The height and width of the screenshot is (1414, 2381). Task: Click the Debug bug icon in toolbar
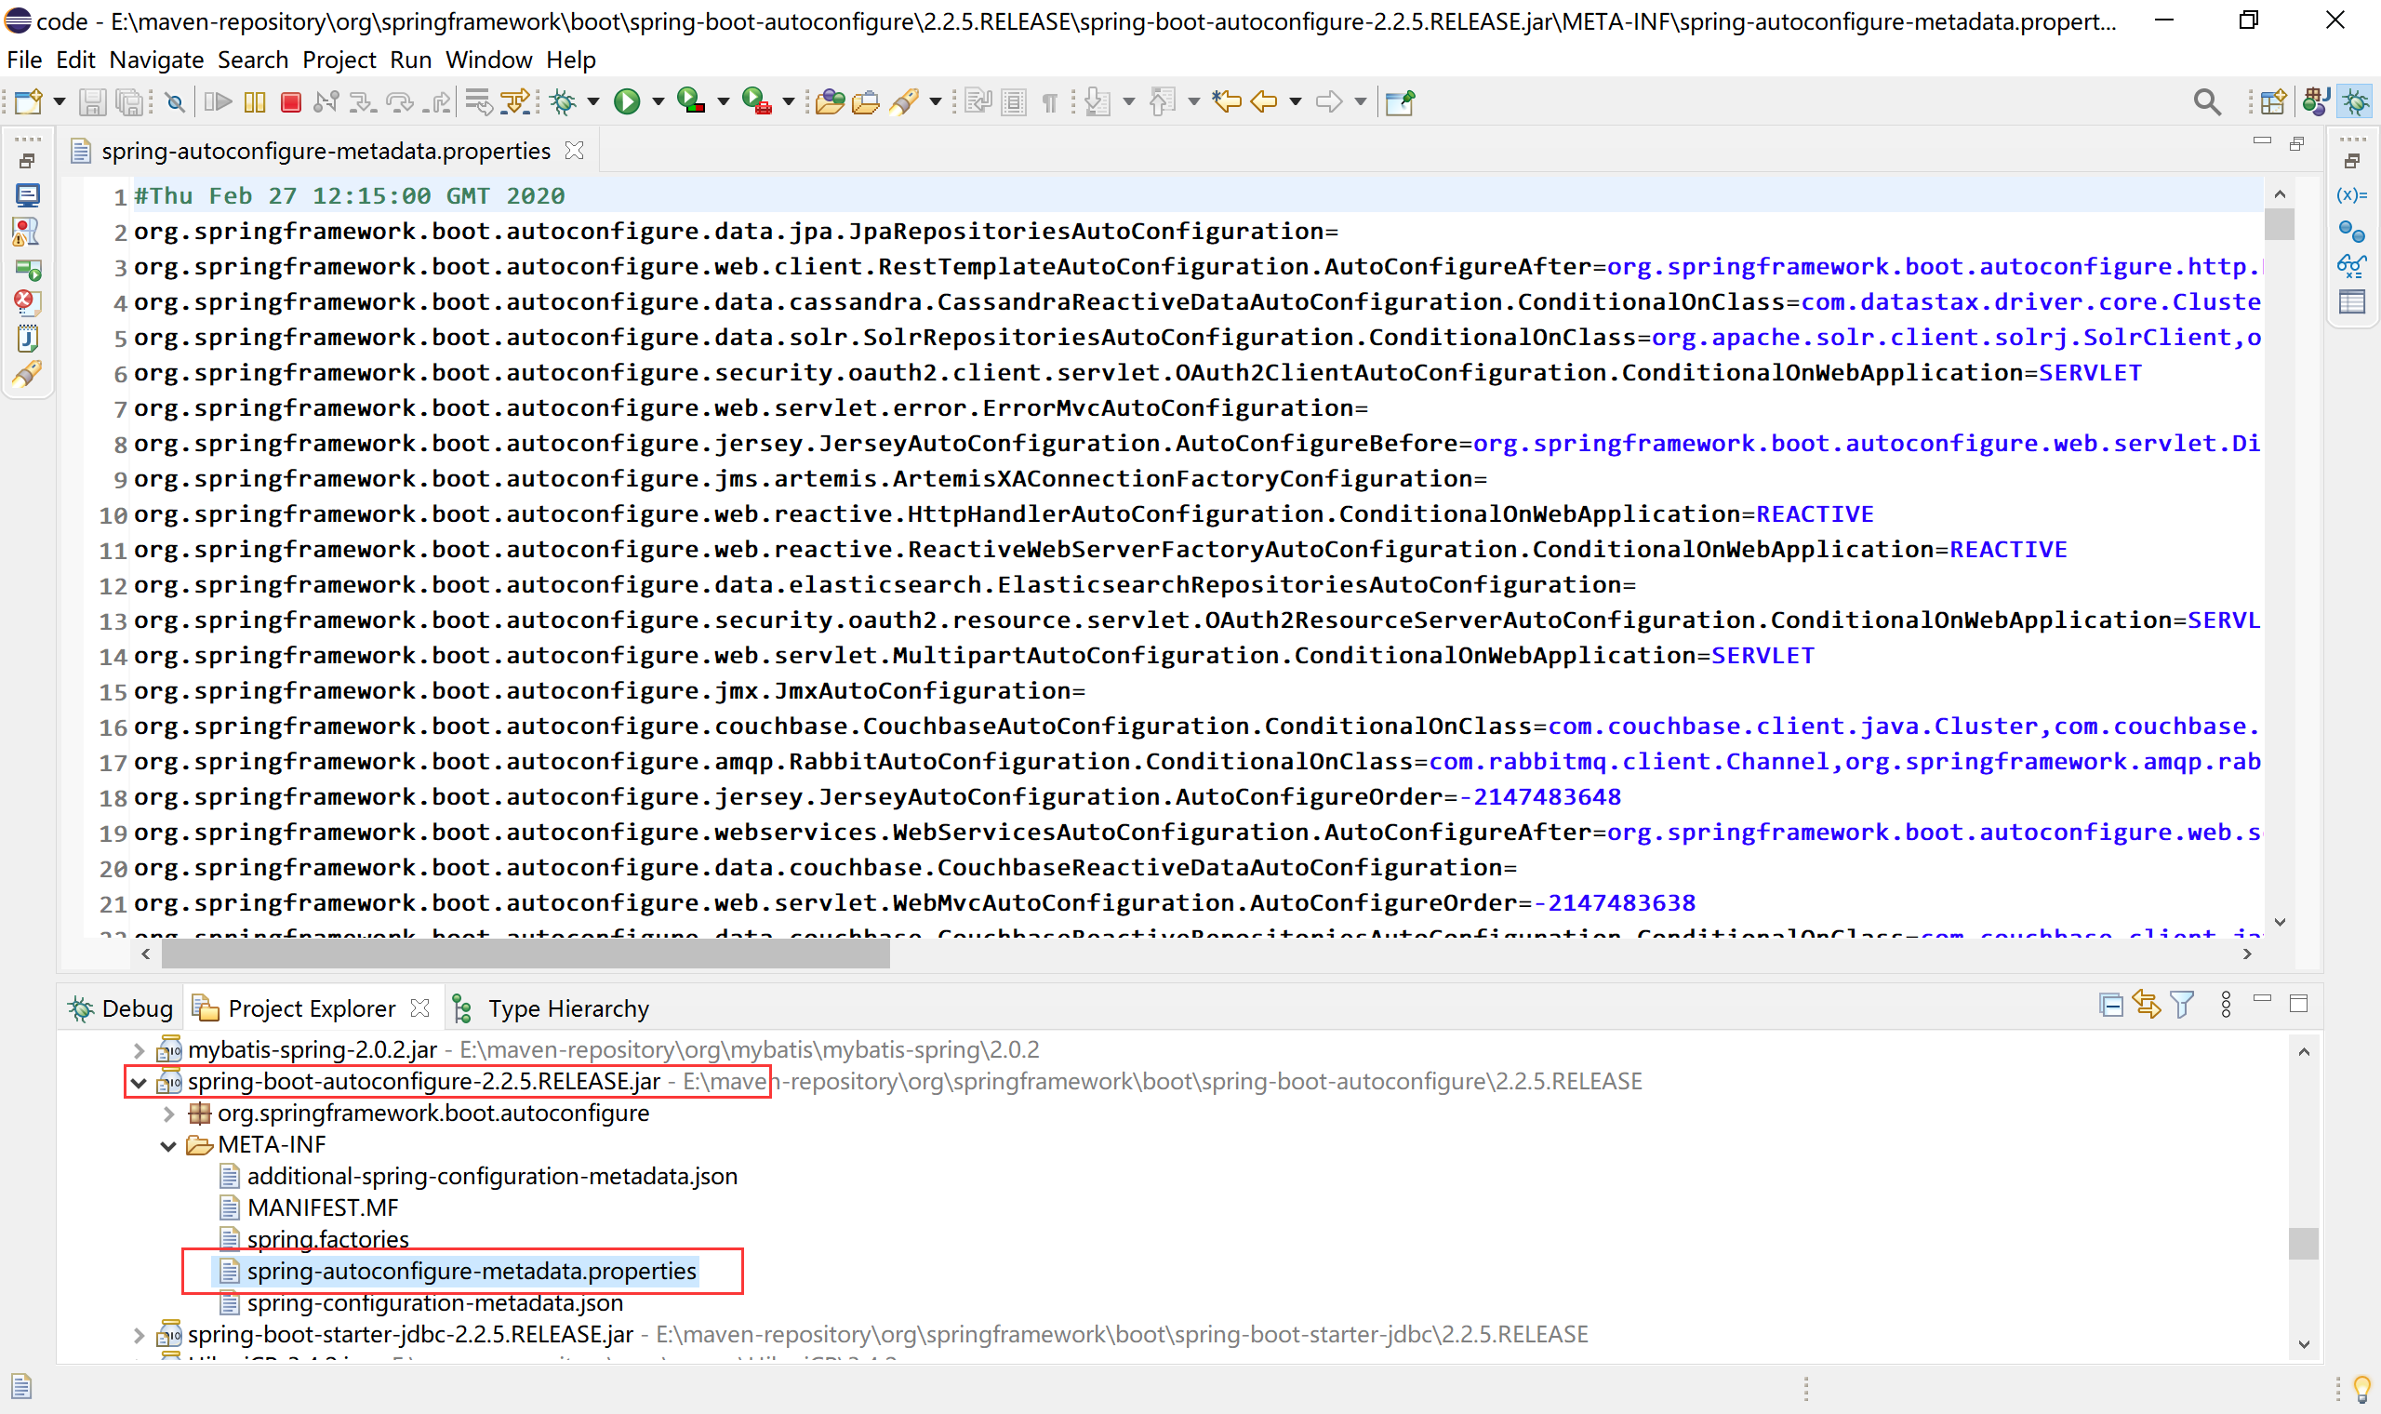tap(563, 102)
